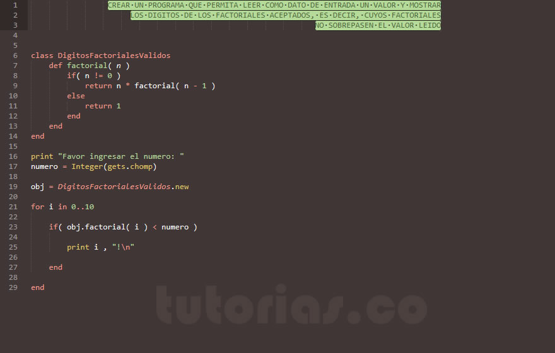555x353 pixels.
Task: Place the cursor on 'def factorial' on line 7
Action: (x=78, y=66)
